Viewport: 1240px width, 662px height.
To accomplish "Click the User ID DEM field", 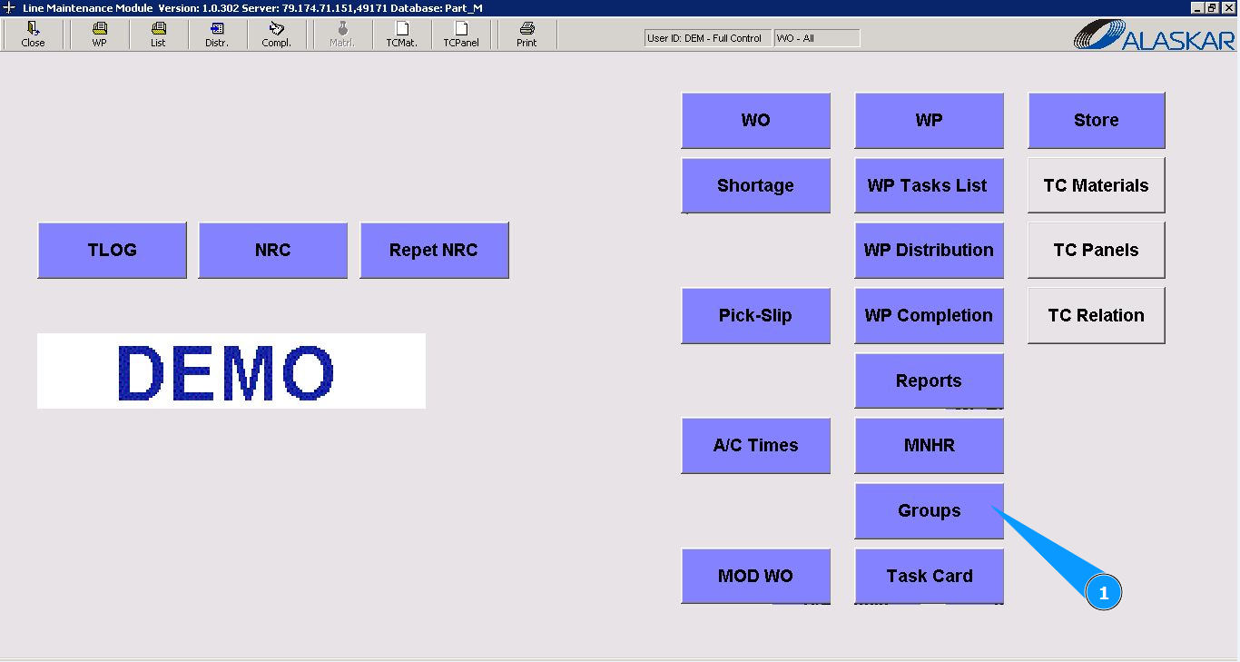I will tap(708, 38).
